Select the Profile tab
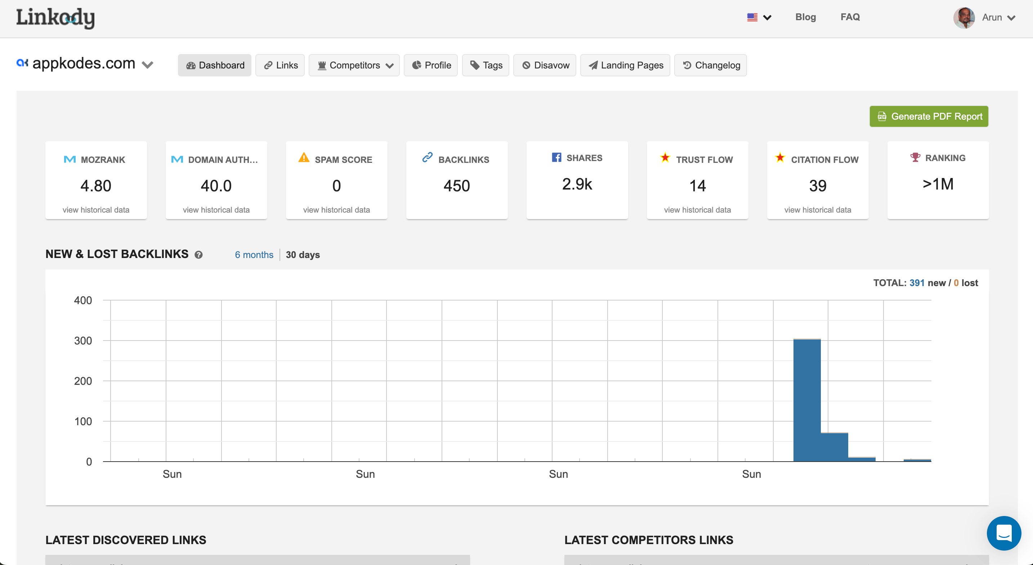The image size is (1033, 565). [x=432, y=66]
